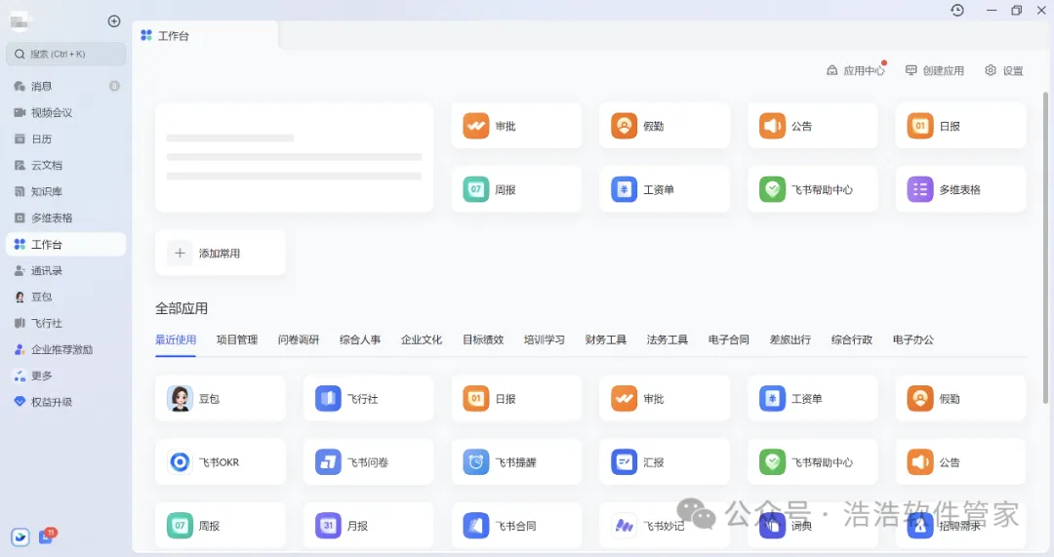Open 知识库 in the left sidebar
The height and width of the screenshot is (557, 1054).
coord(66,191)
